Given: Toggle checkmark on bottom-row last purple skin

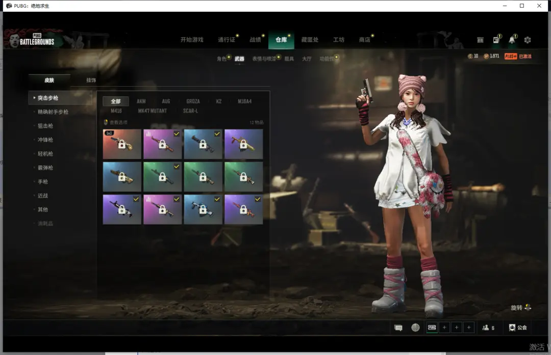Looking at the screenshot, I should (258, 199).
